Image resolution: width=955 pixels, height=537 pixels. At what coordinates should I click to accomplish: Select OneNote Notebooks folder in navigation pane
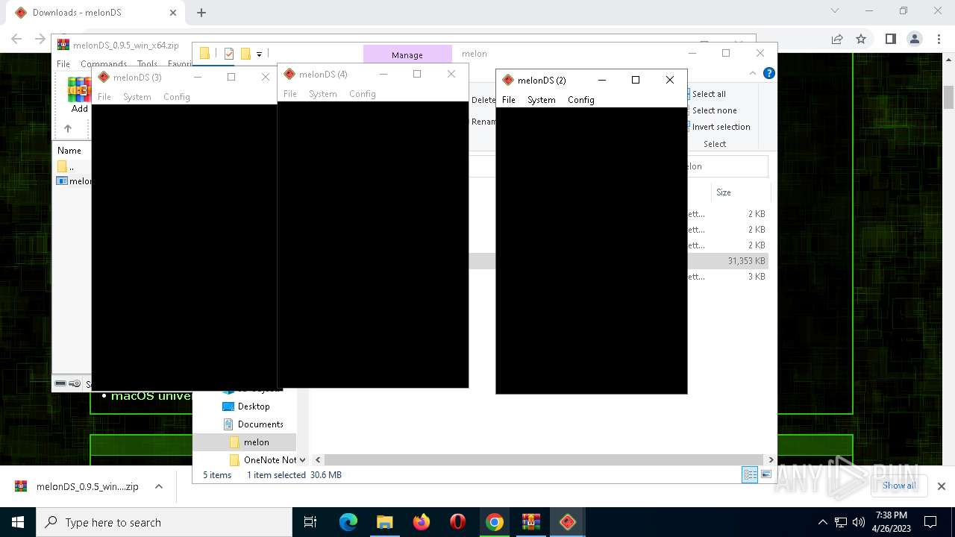click(x=263, y=460)
